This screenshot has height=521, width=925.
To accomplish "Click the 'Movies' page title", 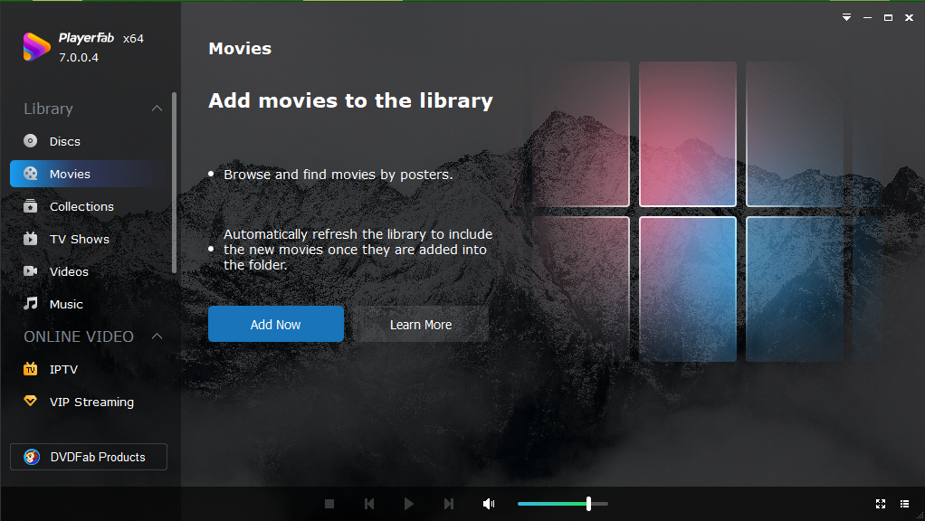I will pyautogui.click(x=240, y=48).
